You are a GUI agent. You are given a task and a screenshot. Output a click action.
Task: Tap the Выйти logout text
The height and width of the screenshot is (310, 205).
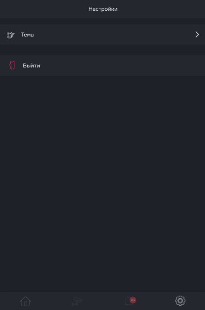point(31,66)
